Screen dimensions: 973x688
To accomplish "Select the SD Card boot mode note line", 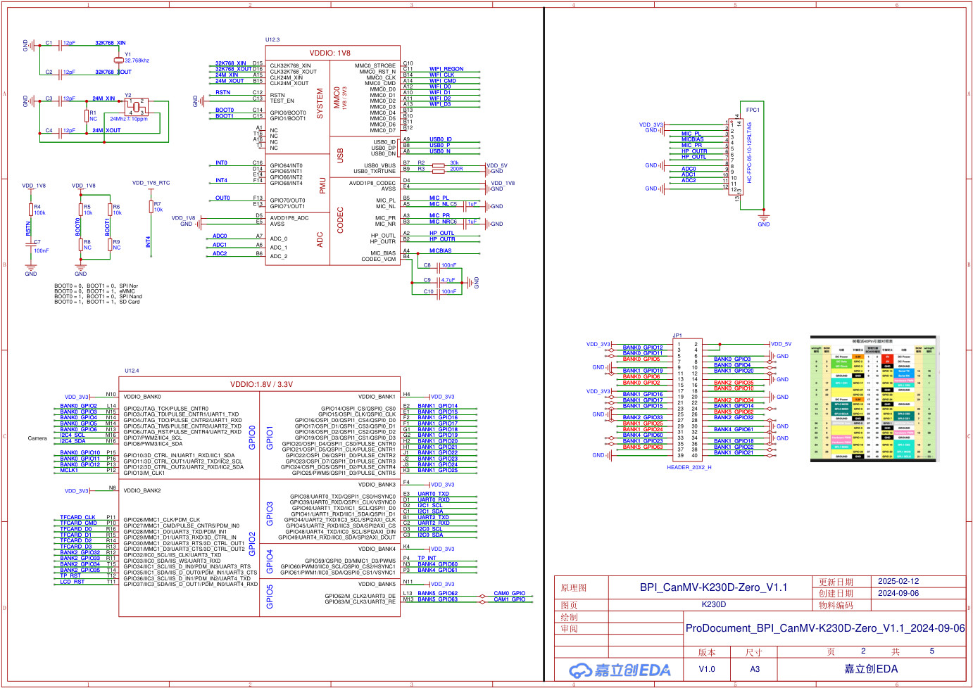I will tap(97, 302).
